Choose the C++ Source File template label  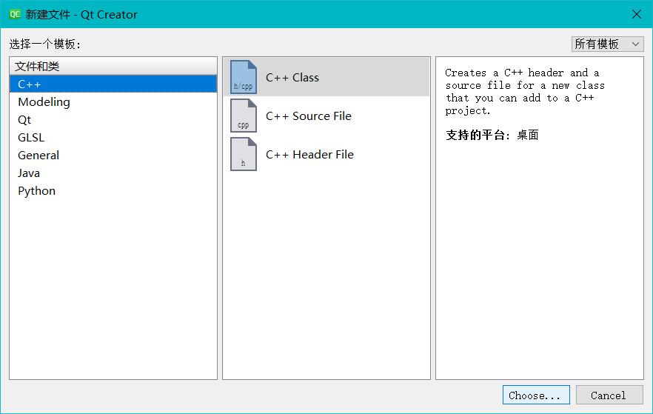(x=309, y=116)
